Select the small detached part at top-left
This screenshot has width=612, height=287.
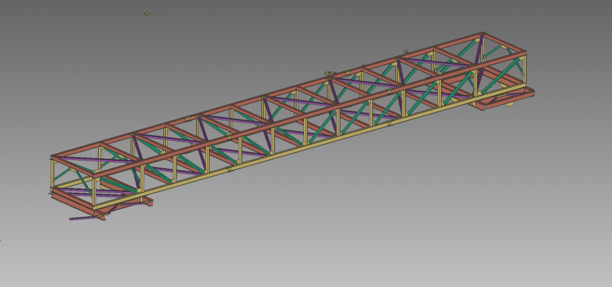tap(147, 13)
